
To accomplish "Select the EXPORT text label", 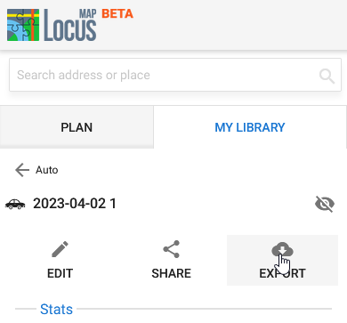I will pos(282,273).
